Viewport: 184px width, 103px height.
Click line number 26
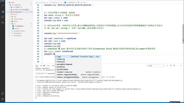pyautogui.click(x=38, y=5)
